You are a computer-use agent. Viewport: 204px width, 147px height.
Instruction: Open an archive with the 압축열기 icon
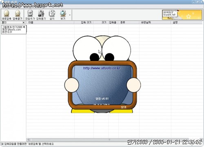(x=18, y=15)
